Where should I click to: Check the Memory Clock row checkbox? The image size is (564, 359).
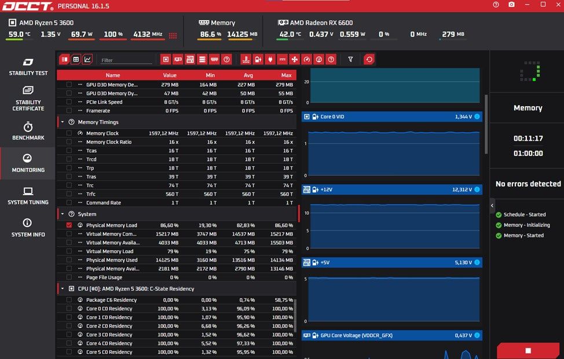(x=69, y=133)
